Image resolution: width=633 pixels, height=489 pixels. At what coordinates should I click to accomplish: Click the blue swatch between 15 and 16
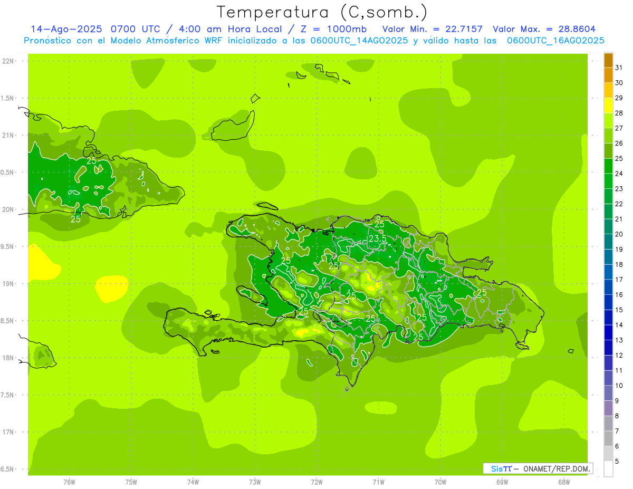(608, 303)
